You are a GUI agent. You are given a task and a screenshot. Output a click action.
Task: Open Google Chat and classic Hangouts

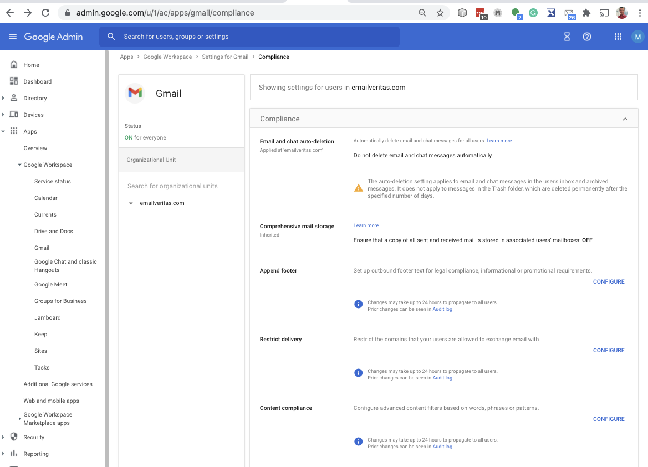point(65,266)
